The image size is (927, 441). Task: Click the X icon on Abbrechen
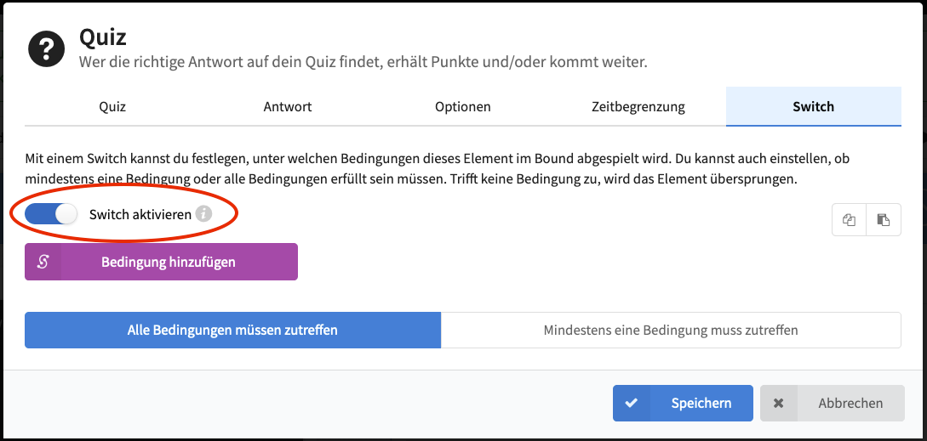(779, 404)
